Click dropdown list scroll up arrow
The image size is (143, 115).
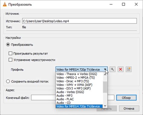tap(105, 75)
